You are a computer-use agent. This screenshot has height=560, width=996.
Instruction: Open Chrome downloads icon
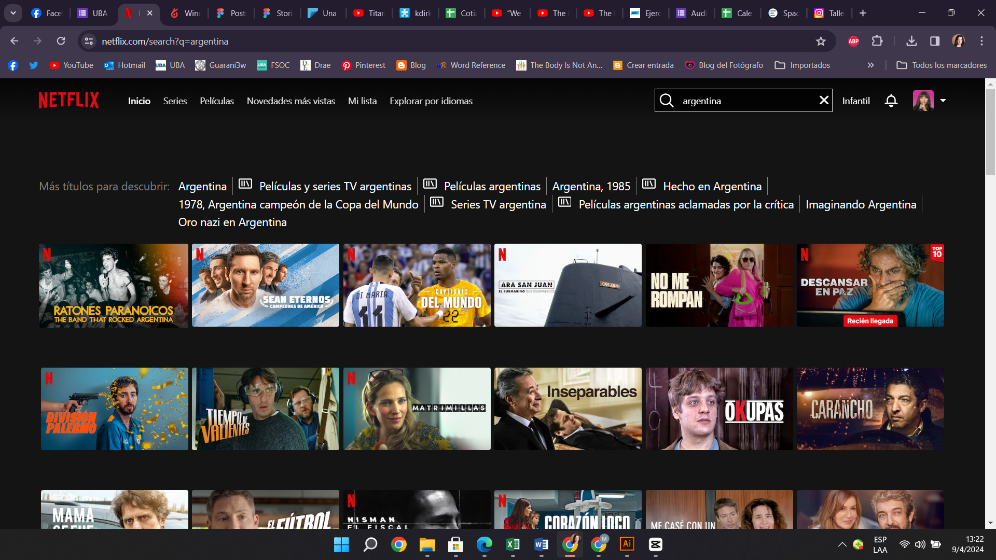point(911,41)
